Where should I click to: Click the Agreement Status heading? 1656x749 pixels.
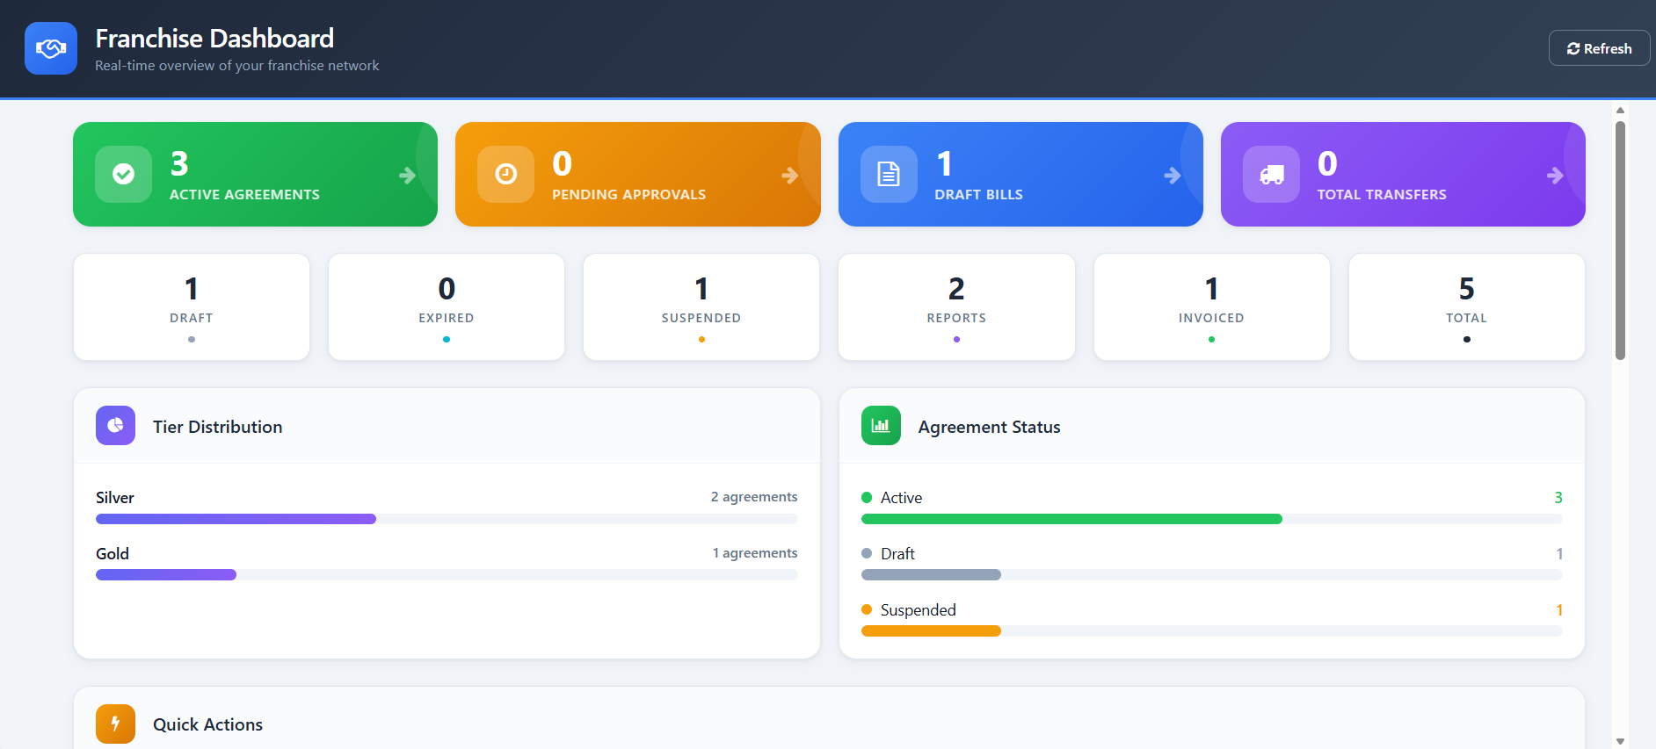pyautogui.click(x=989, y=427)
